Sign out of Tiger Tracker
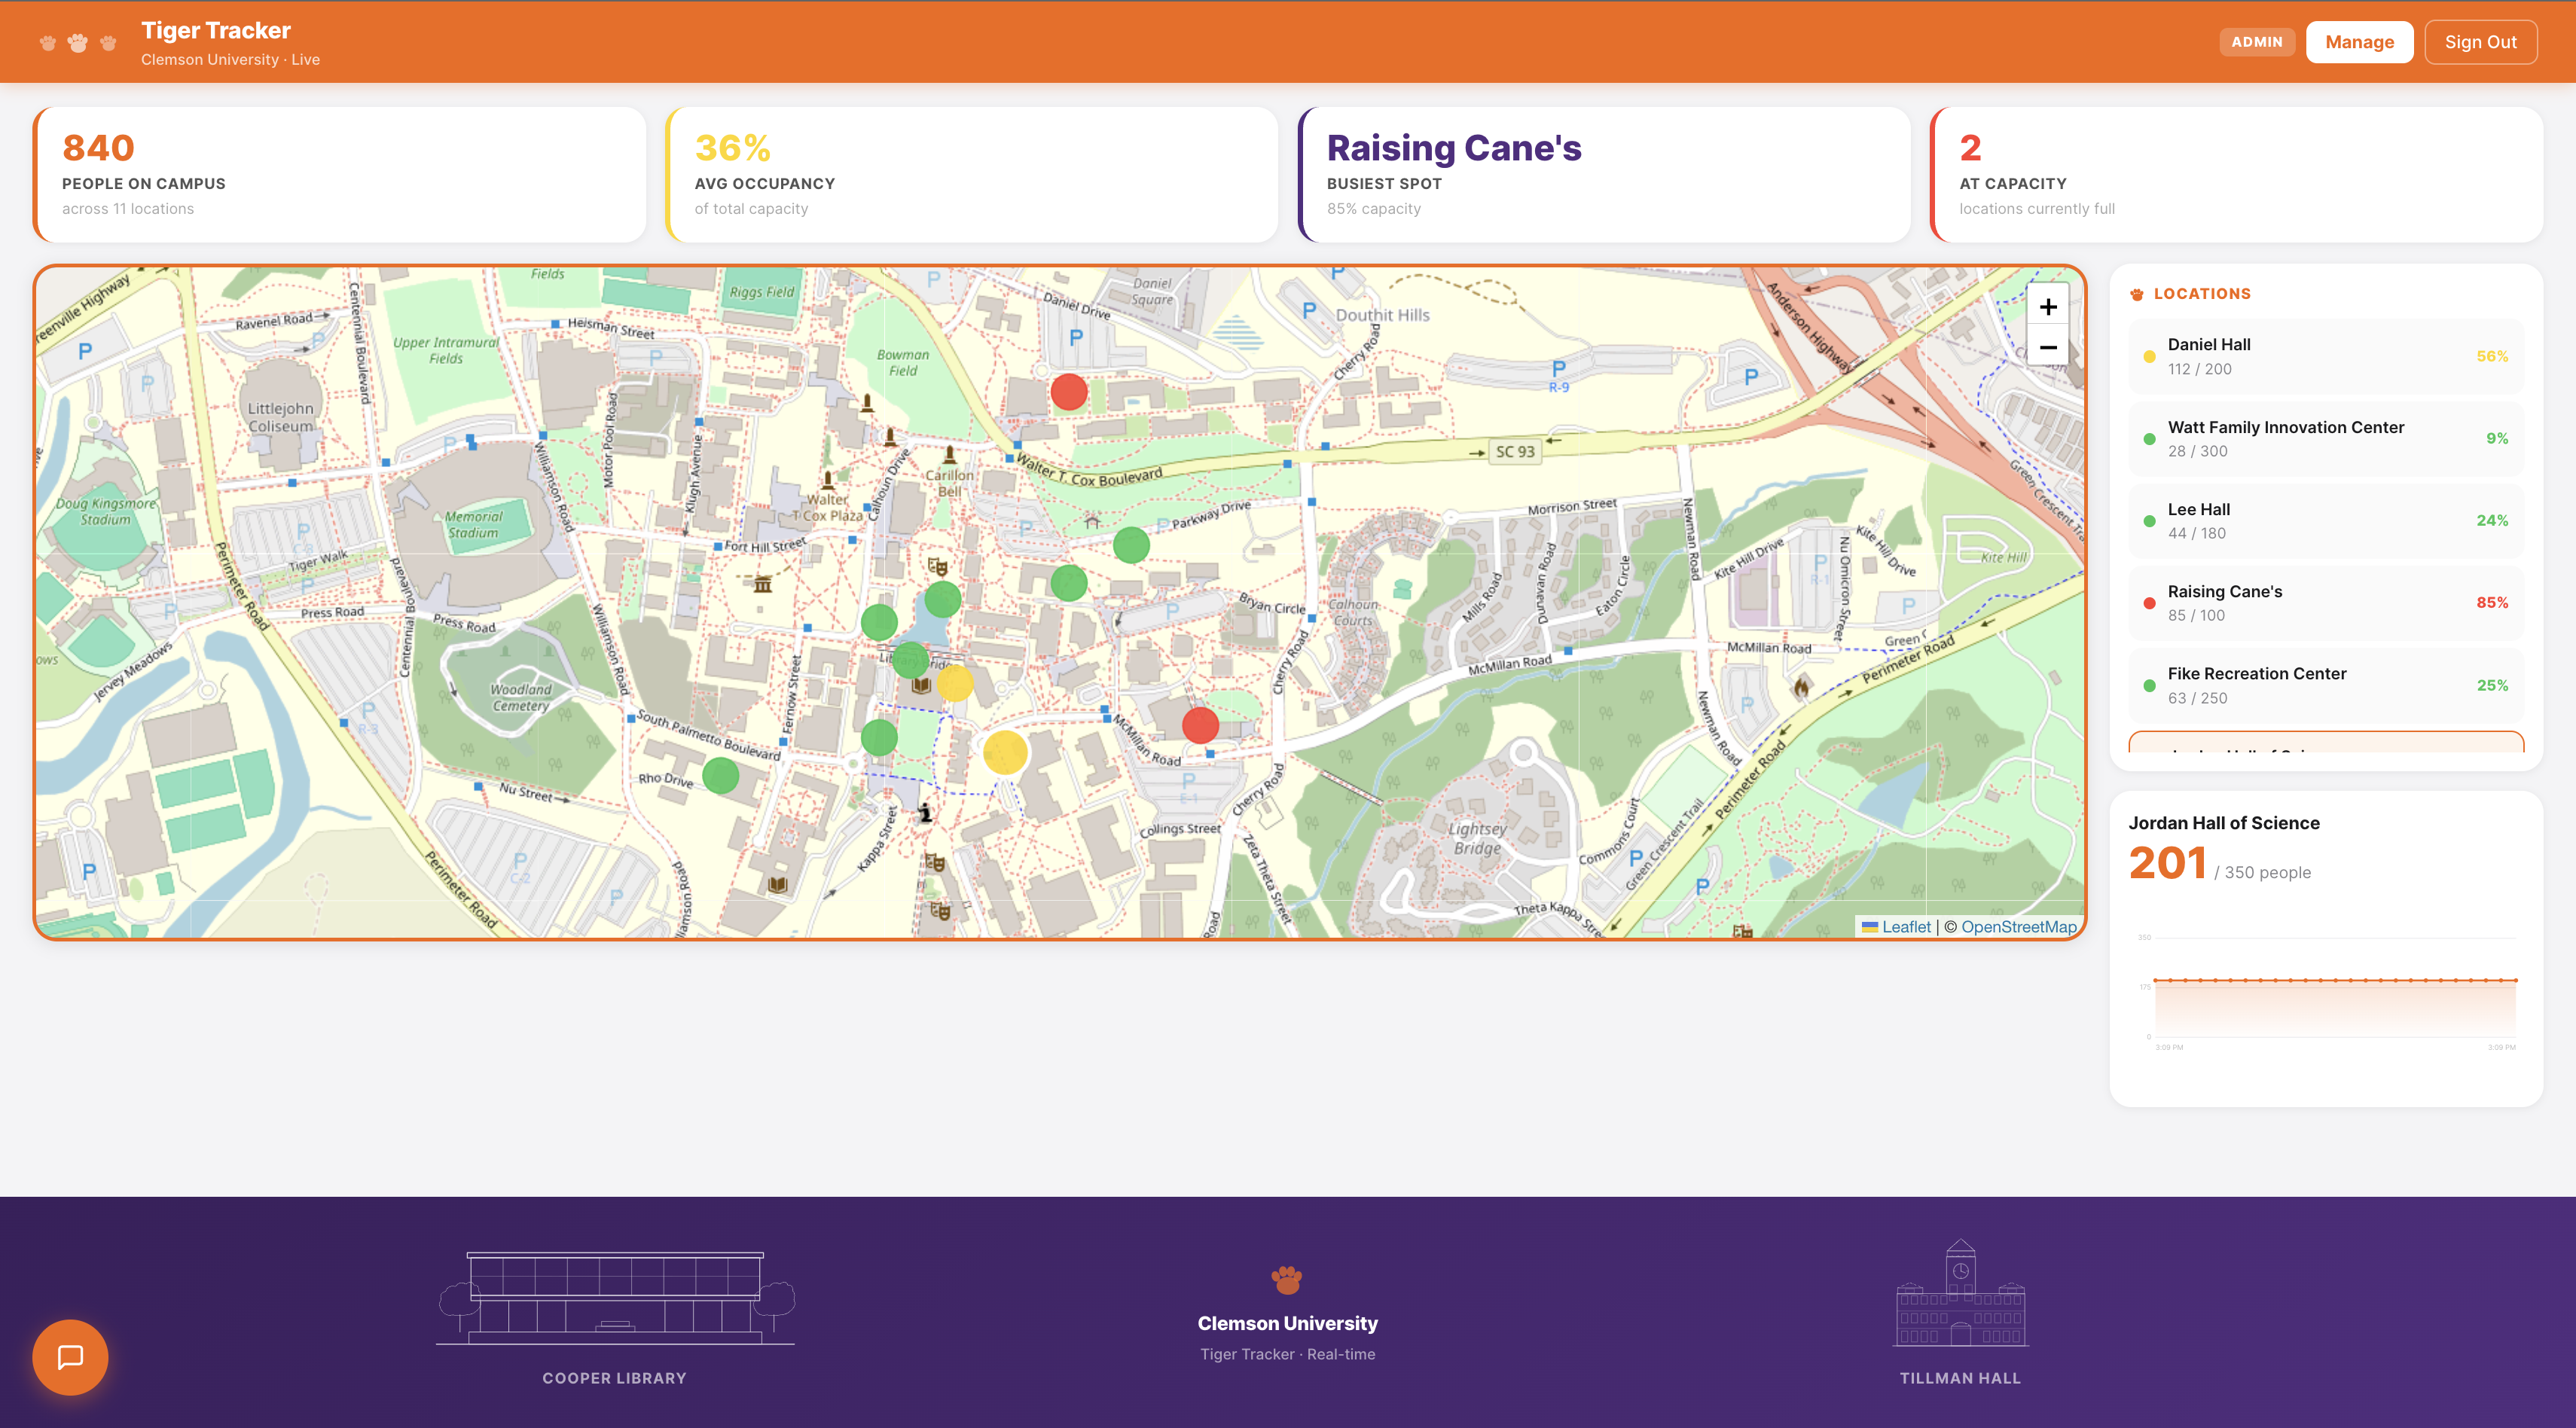The image size is (2576, 1428). coord(2480,42)
